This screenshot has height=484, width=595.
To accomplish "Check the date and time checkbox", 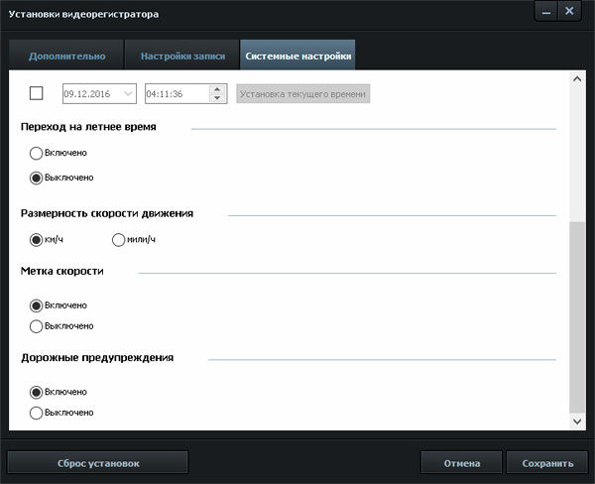I will (37, 93).
